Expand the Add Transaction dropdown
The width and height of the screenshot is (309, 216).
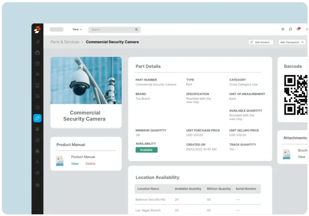point(292,42)
